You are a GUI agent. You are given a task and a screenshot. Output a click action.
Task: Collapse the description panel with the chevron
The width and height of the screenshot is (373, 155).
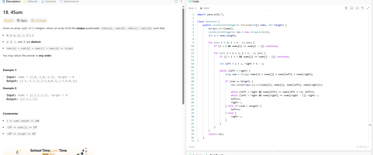[181, 1]
